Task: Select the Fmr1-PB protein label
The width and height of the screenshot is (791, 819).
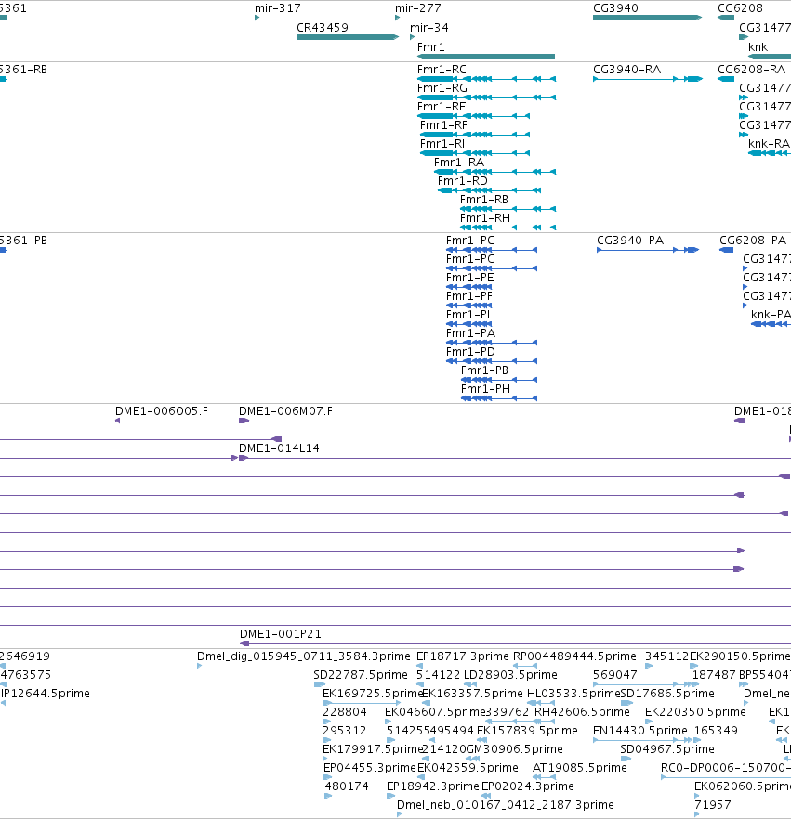Action: point(484,370)
